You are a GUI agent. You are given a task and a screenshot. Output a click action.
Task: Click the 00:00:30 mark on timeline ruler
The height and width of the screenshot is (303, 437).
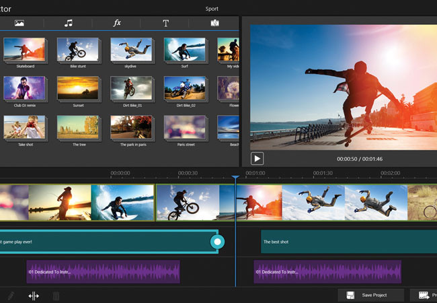pos(188,173)
